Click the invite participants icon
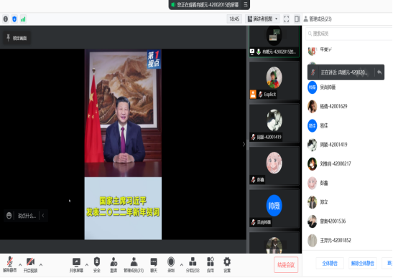The width and height of the screenshot is (393, 278). (x=114, y=265)
